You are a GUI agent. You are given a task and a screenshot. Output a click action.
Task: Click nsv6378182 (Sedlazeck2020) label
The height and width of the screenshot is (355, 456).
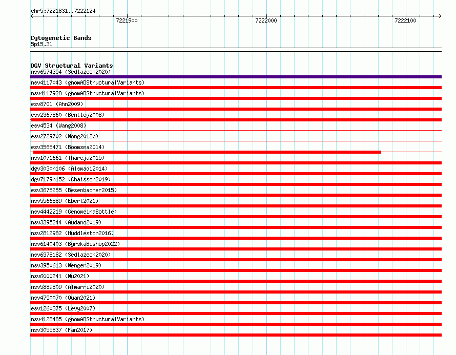tap(71, 255)
